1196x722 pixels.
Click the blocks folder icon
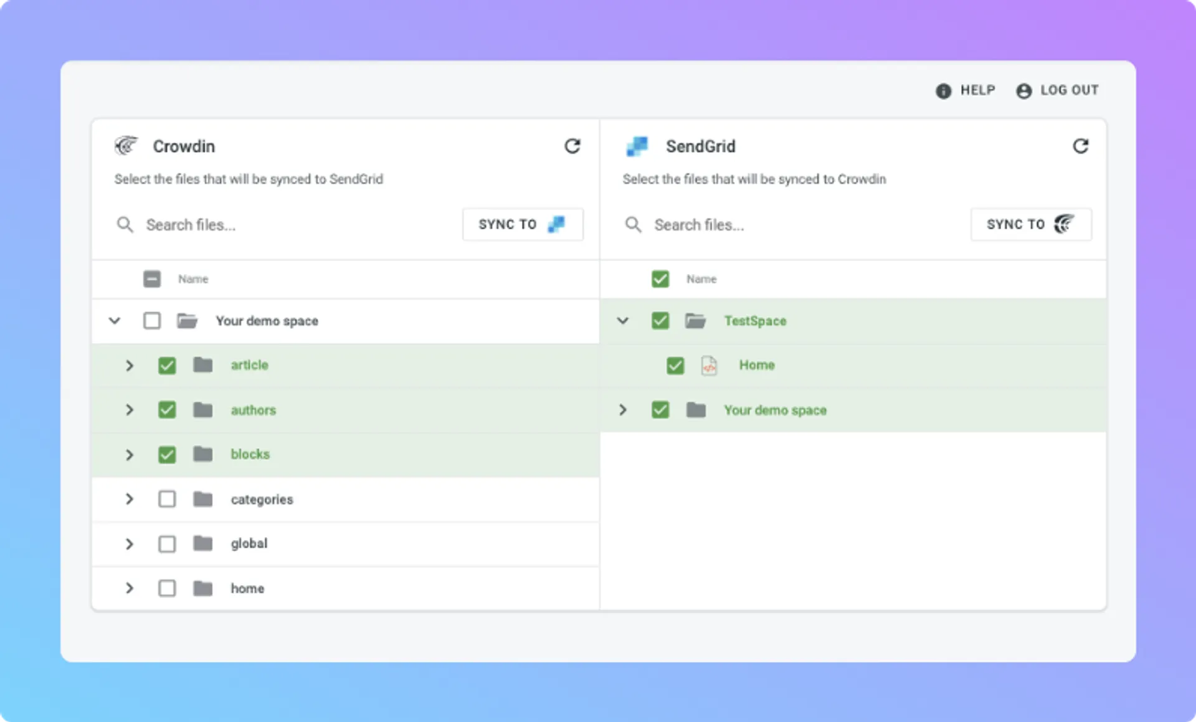(x=202, y=454)
